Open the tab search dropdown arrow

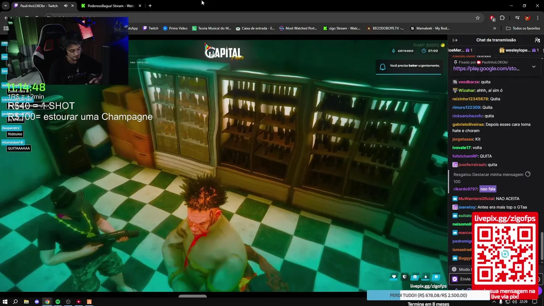pos(6,6)
